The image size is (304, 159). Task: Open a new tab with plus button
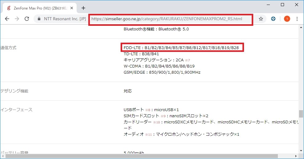(83, 8)
